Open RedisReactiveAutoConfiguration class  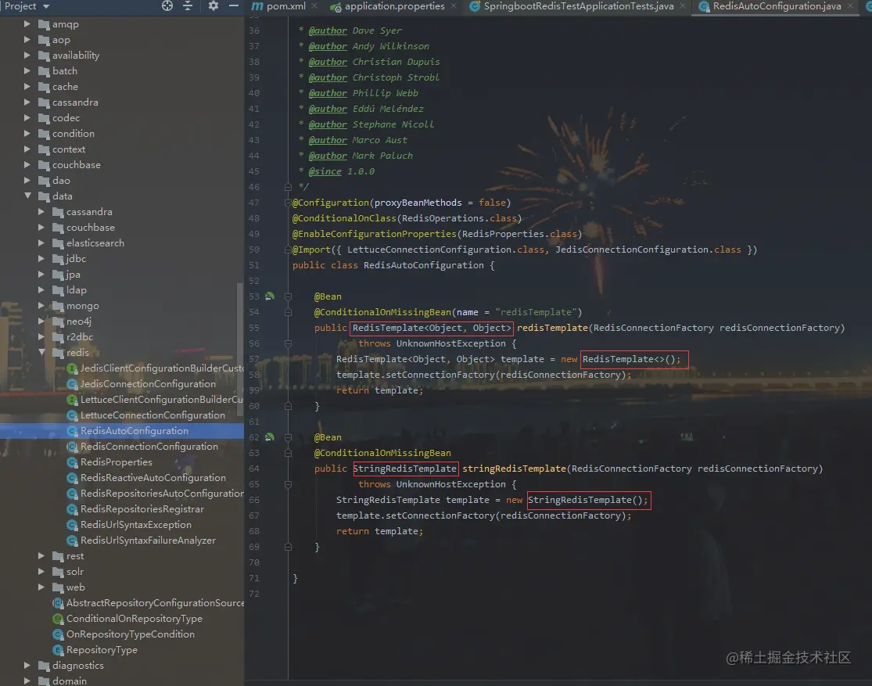tap(153, 477)
